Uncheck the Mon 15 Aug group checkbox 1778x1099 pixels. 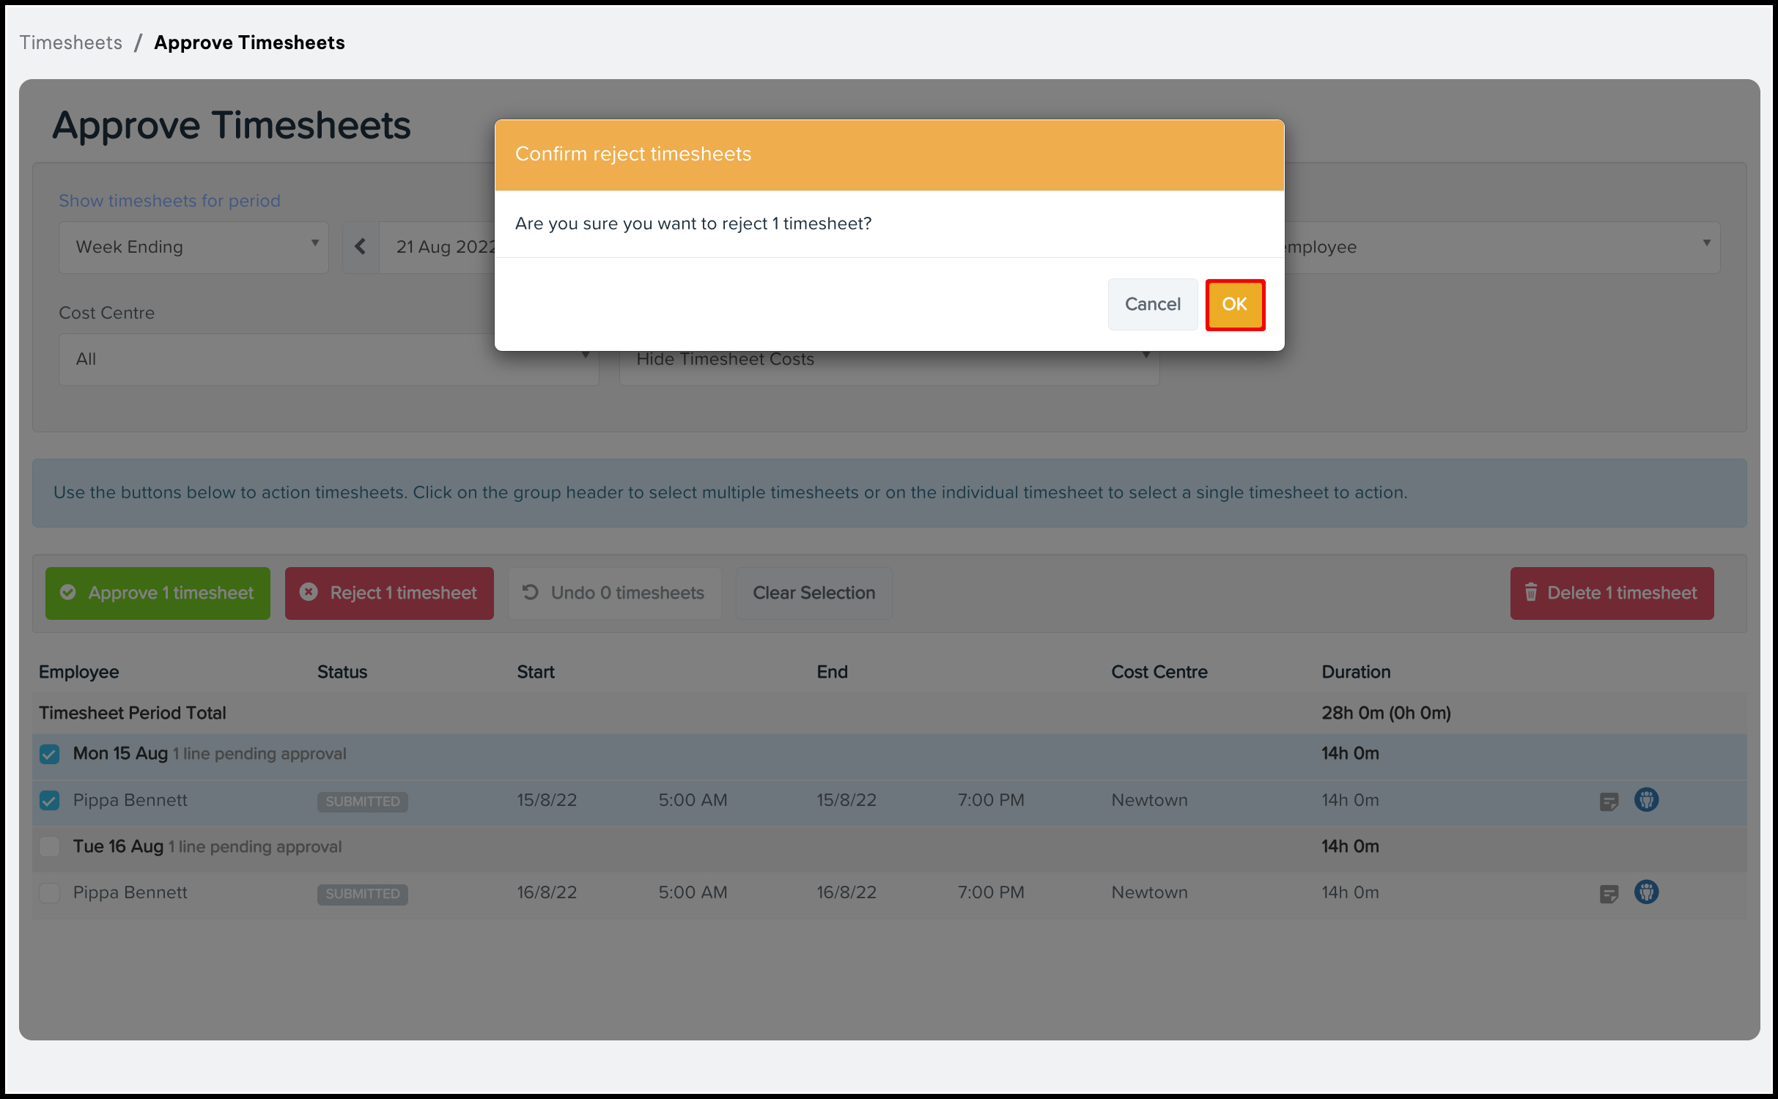pyautogui.click(x=50, y=754)
